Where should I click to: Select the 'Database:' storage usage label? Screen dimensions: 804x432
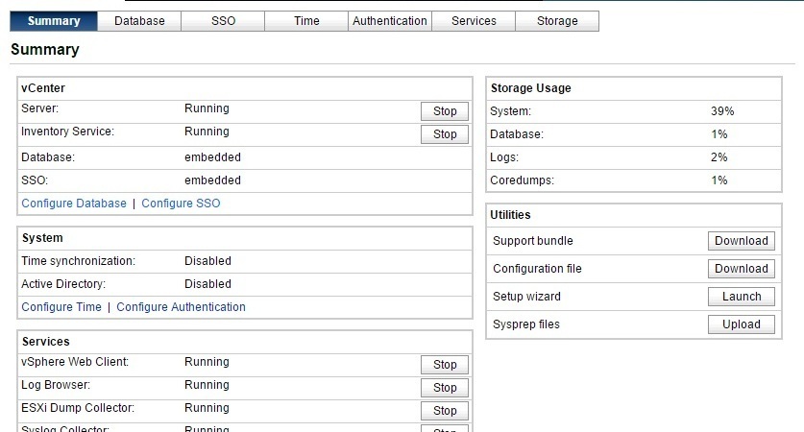click(x=517, y=134)
